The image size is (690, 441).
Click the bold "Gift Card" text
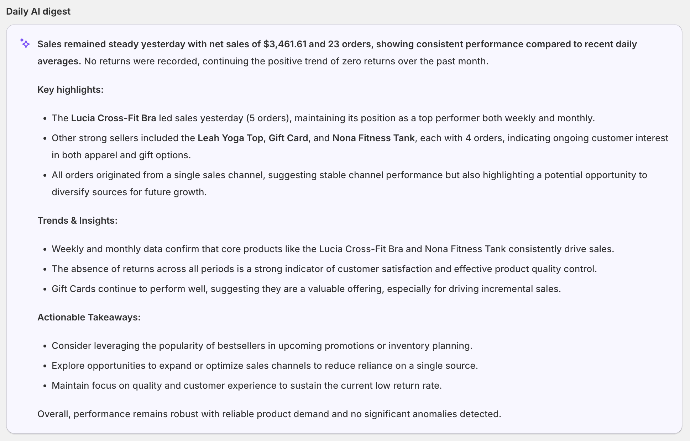click(288, 138)
